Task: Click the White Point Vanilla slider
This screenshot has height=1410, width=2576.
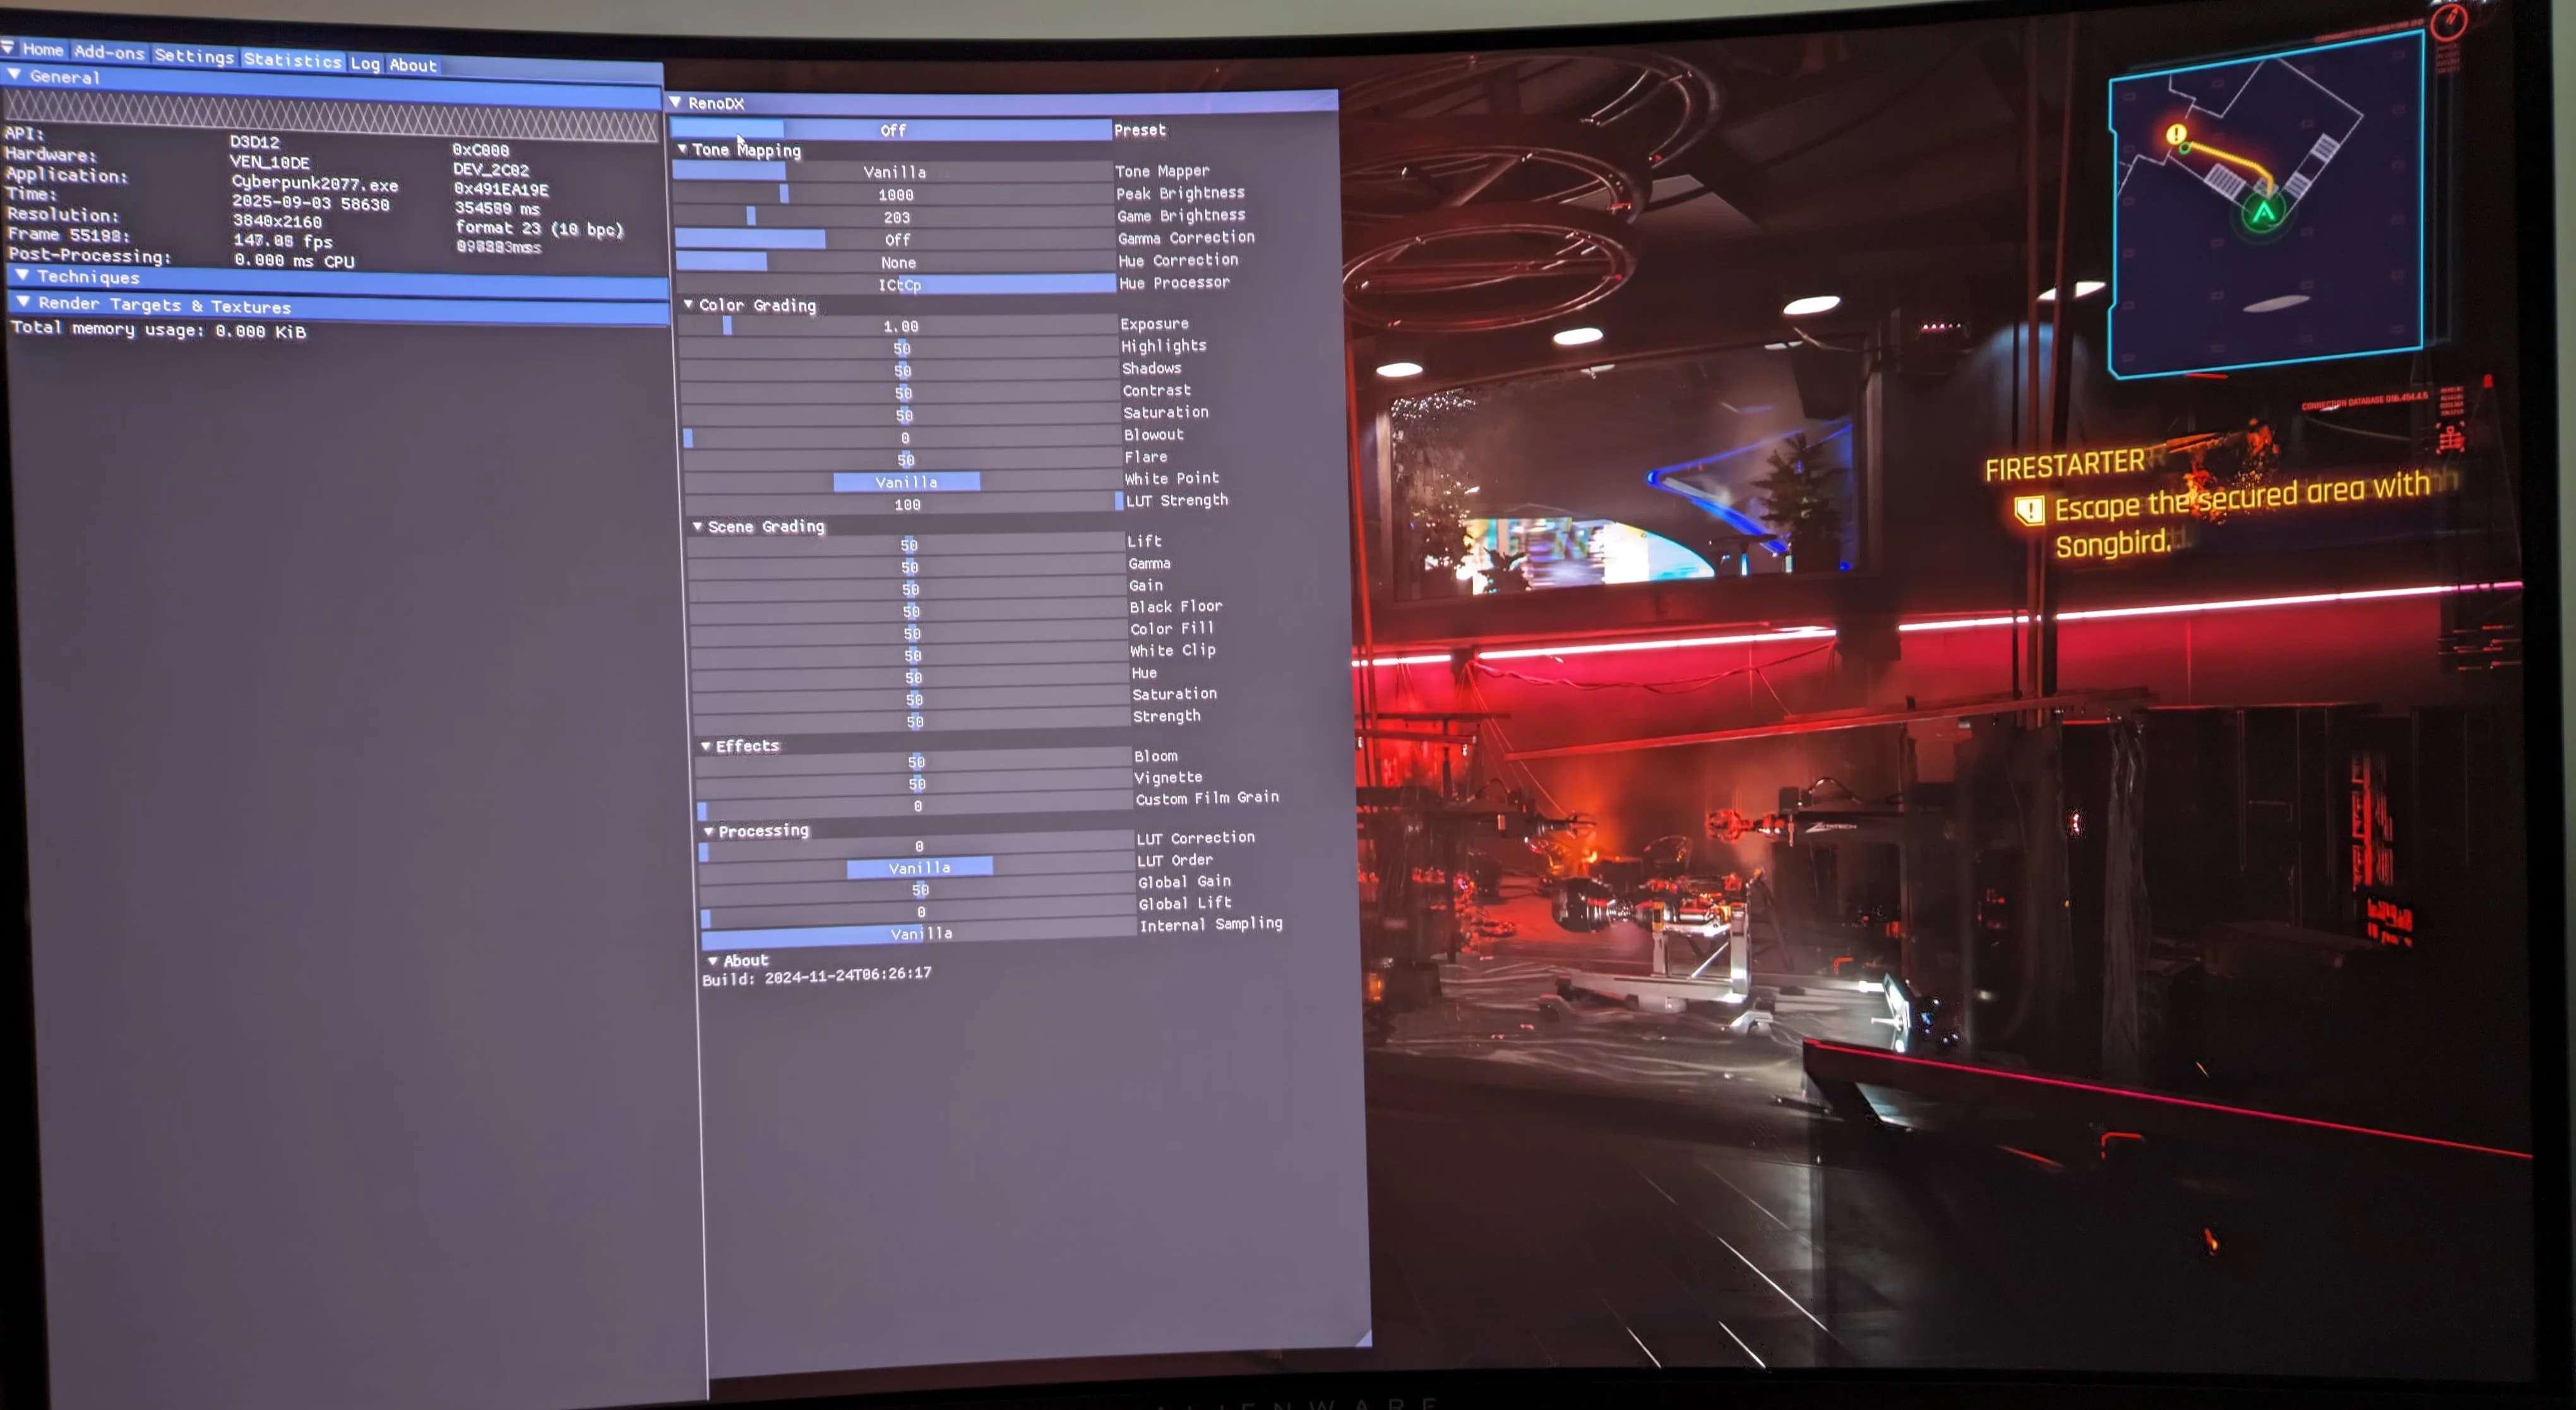Action: tap(906, 482)
